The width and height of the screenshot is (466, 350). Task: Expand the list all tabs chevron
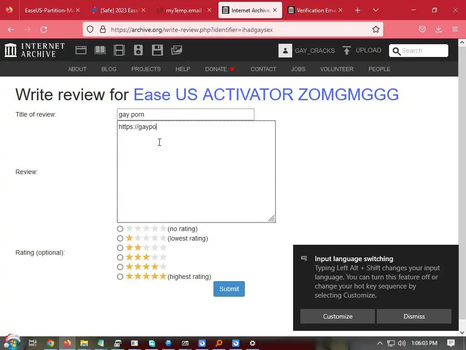click(x=375, y=10)
